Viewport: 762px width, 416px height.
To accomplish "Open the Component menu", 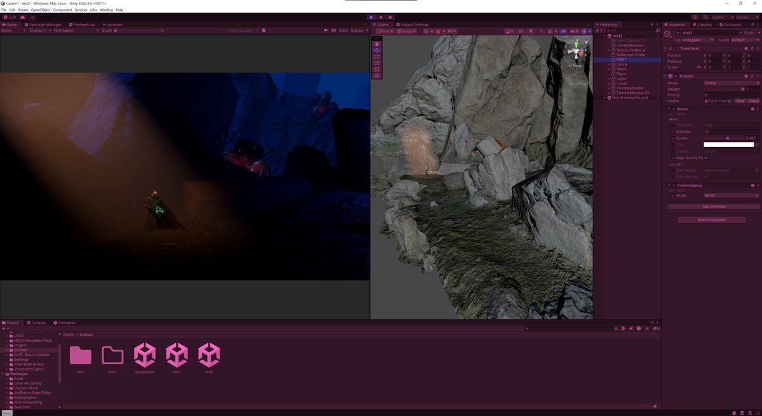I will pos(62,10).
